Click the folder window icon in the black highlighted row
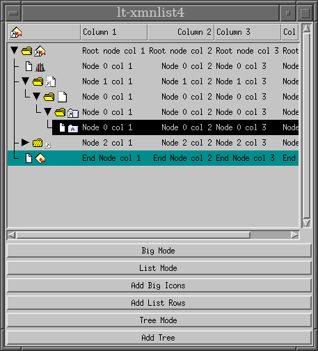318x351 pixels. [73, 128]
